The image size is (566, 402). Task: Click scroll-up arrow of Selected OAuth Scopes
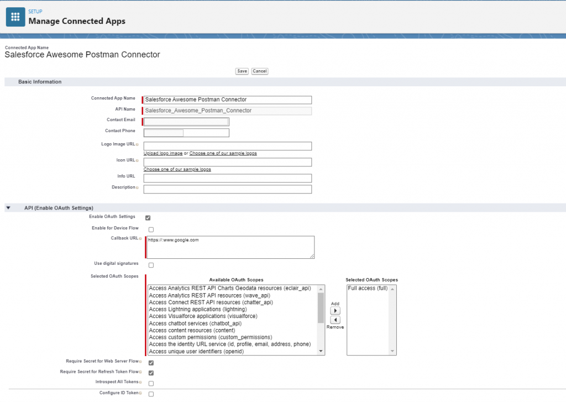pos(392,289)
